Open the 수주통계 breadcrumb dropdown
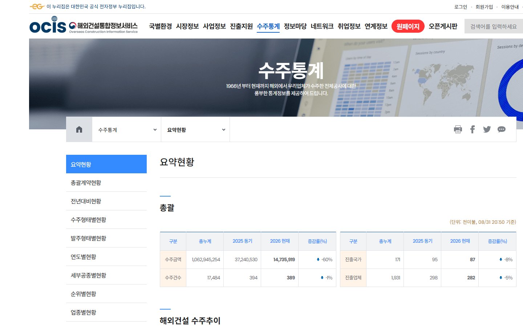 pos(126,130)
